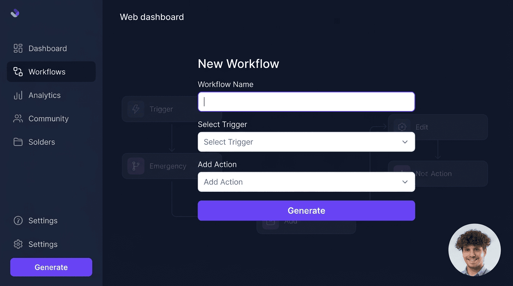
Task: Navigate to Analytics from the sidebar
Action: (x=44, y=95)
